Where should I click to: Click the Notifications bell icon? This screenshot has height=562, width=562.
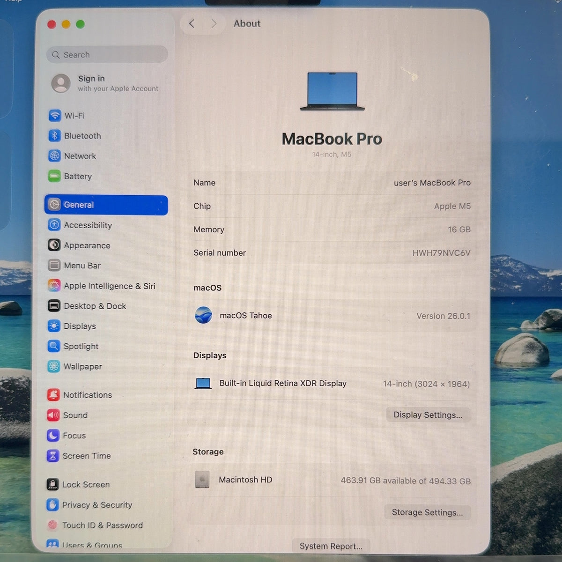[53, 395]
